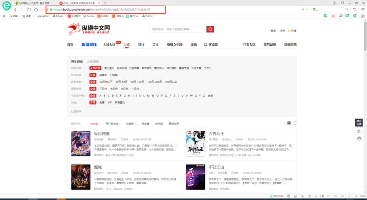
Task: Filter books by initial letter M
Action: coord(148,96)
